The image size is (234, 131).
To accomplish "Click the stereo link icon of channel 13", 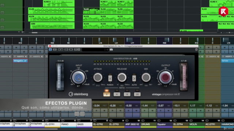I will coord(175,120).
